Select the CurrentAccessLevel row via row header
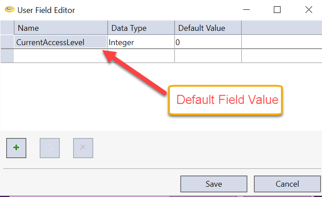Screen dimensions: 322x197 point(7,42)
